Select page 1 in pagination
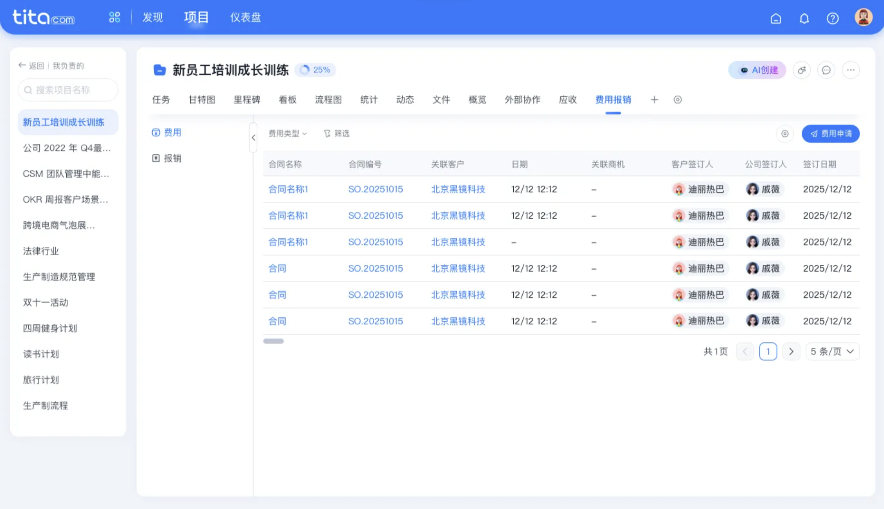Screen dimensions: 884x509 pos(768,352)
